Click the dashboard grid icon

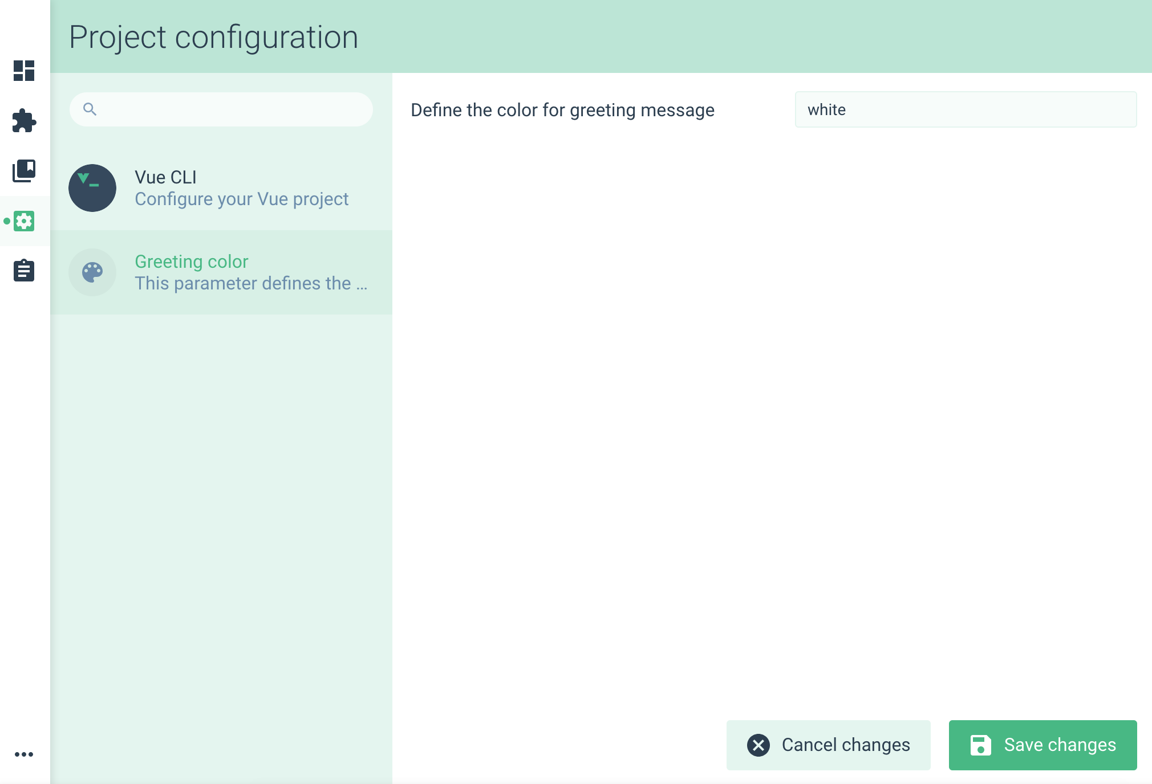point(23,70)
